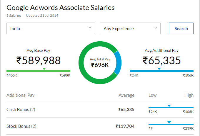The height and width of the screenshot is (136, 200).
Task: Click the Additional Pay column header
Action: click(x=21, y=95)
